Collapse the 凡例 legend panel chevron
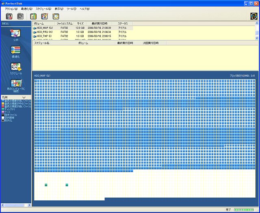 (x=24, y=97)
